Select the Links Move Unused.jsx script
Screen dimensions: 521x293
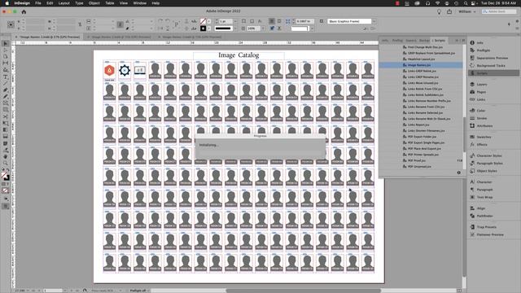pos(421,83)
